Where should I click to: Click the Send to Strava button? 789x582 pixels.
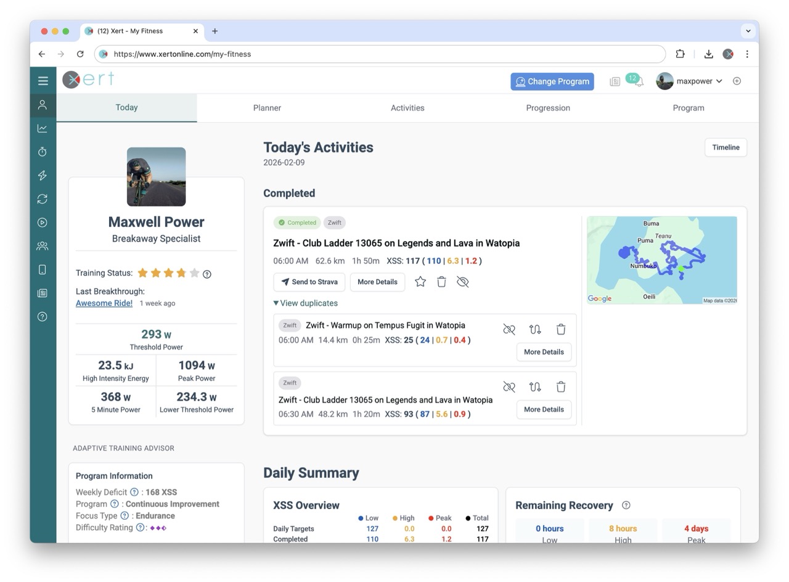(x=309, y=282)
